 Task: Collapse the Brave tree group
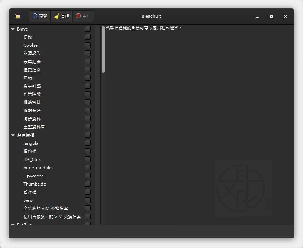pos(13,29)
